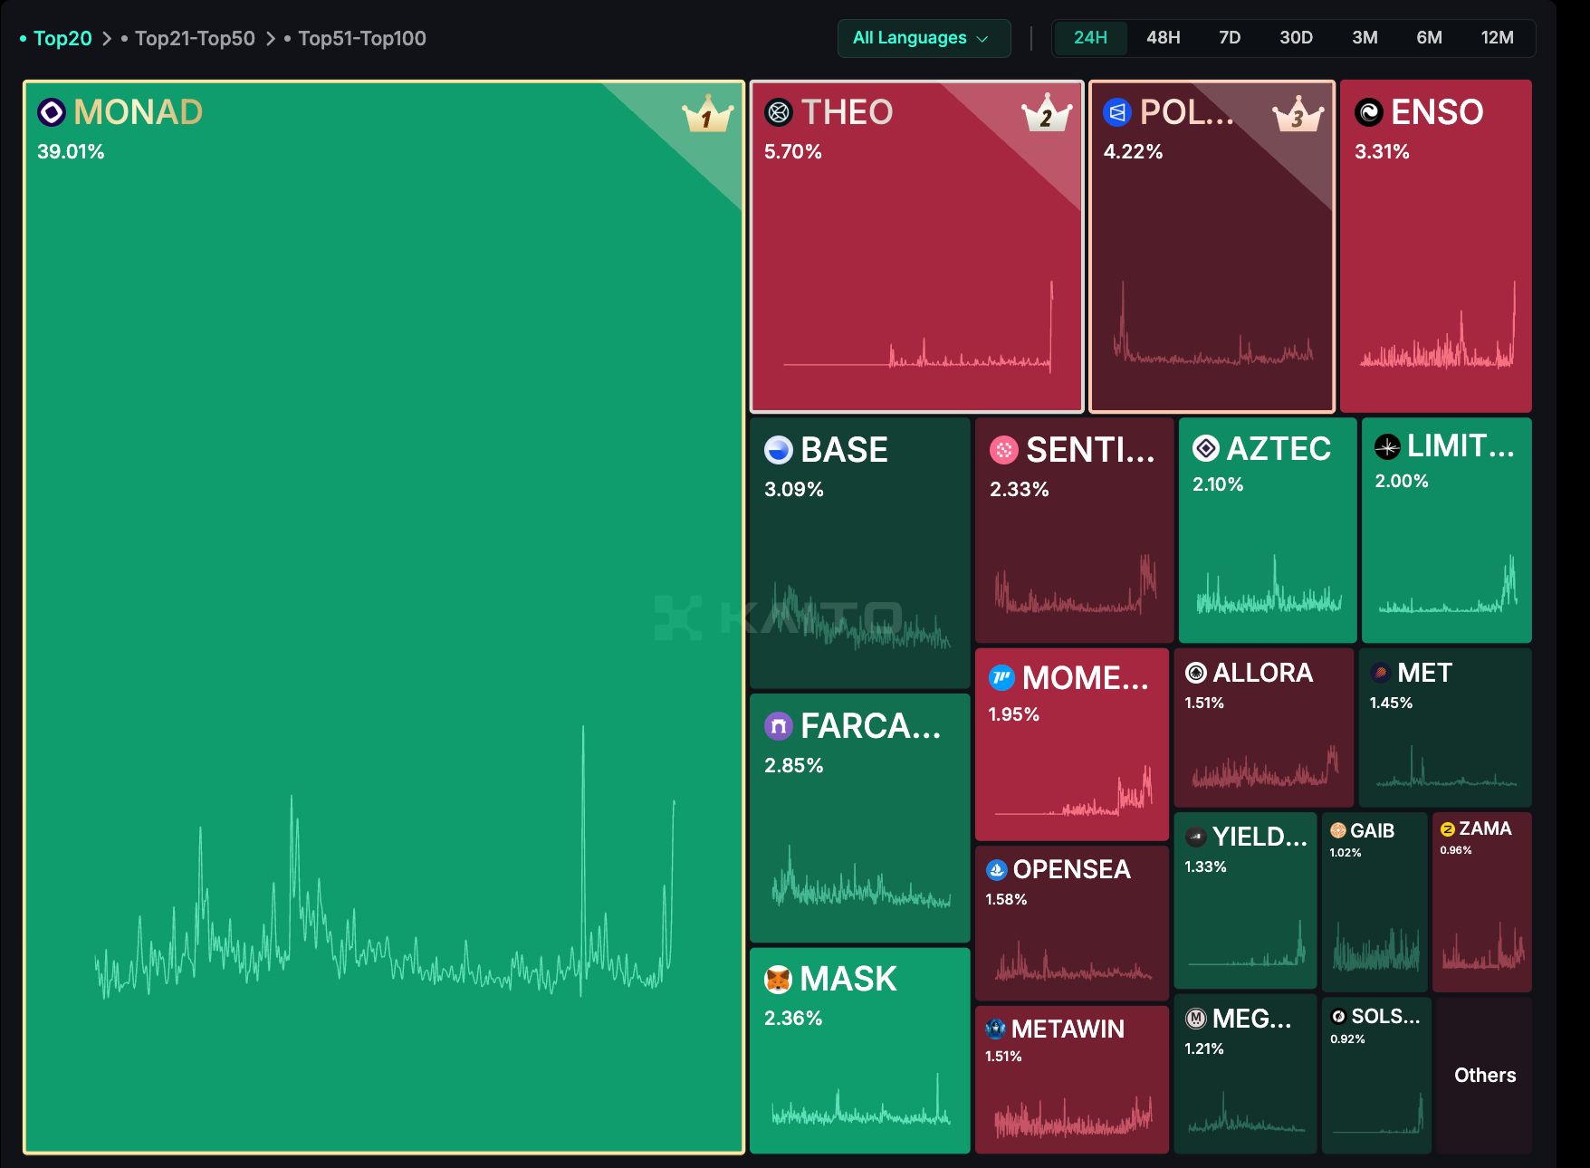Image resolution: width=1590 pixels, height=1168 pixels.
Task: Switch to the 7D timeframe
Action: 1229,38
